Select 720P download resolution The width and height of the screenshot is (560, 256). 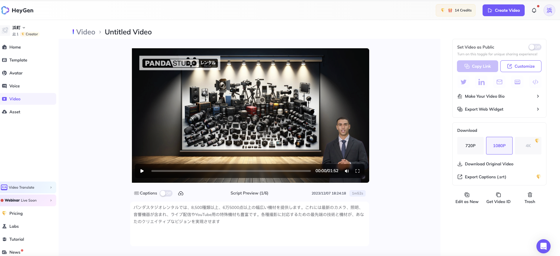coord(470,146)
